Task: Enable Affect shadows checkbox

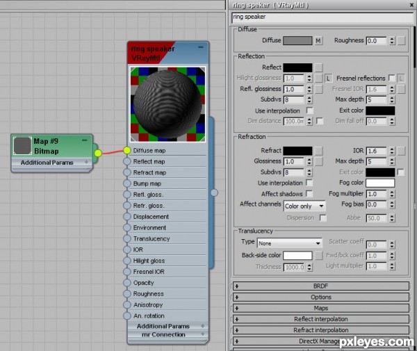Action: coord(309,194)
